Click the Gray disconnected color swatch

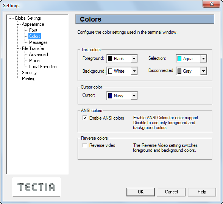tap(179, 71)
